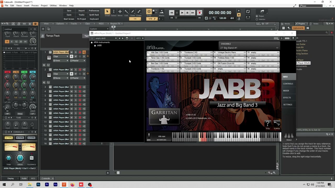Open the Process menu

(x=35, y=5)
